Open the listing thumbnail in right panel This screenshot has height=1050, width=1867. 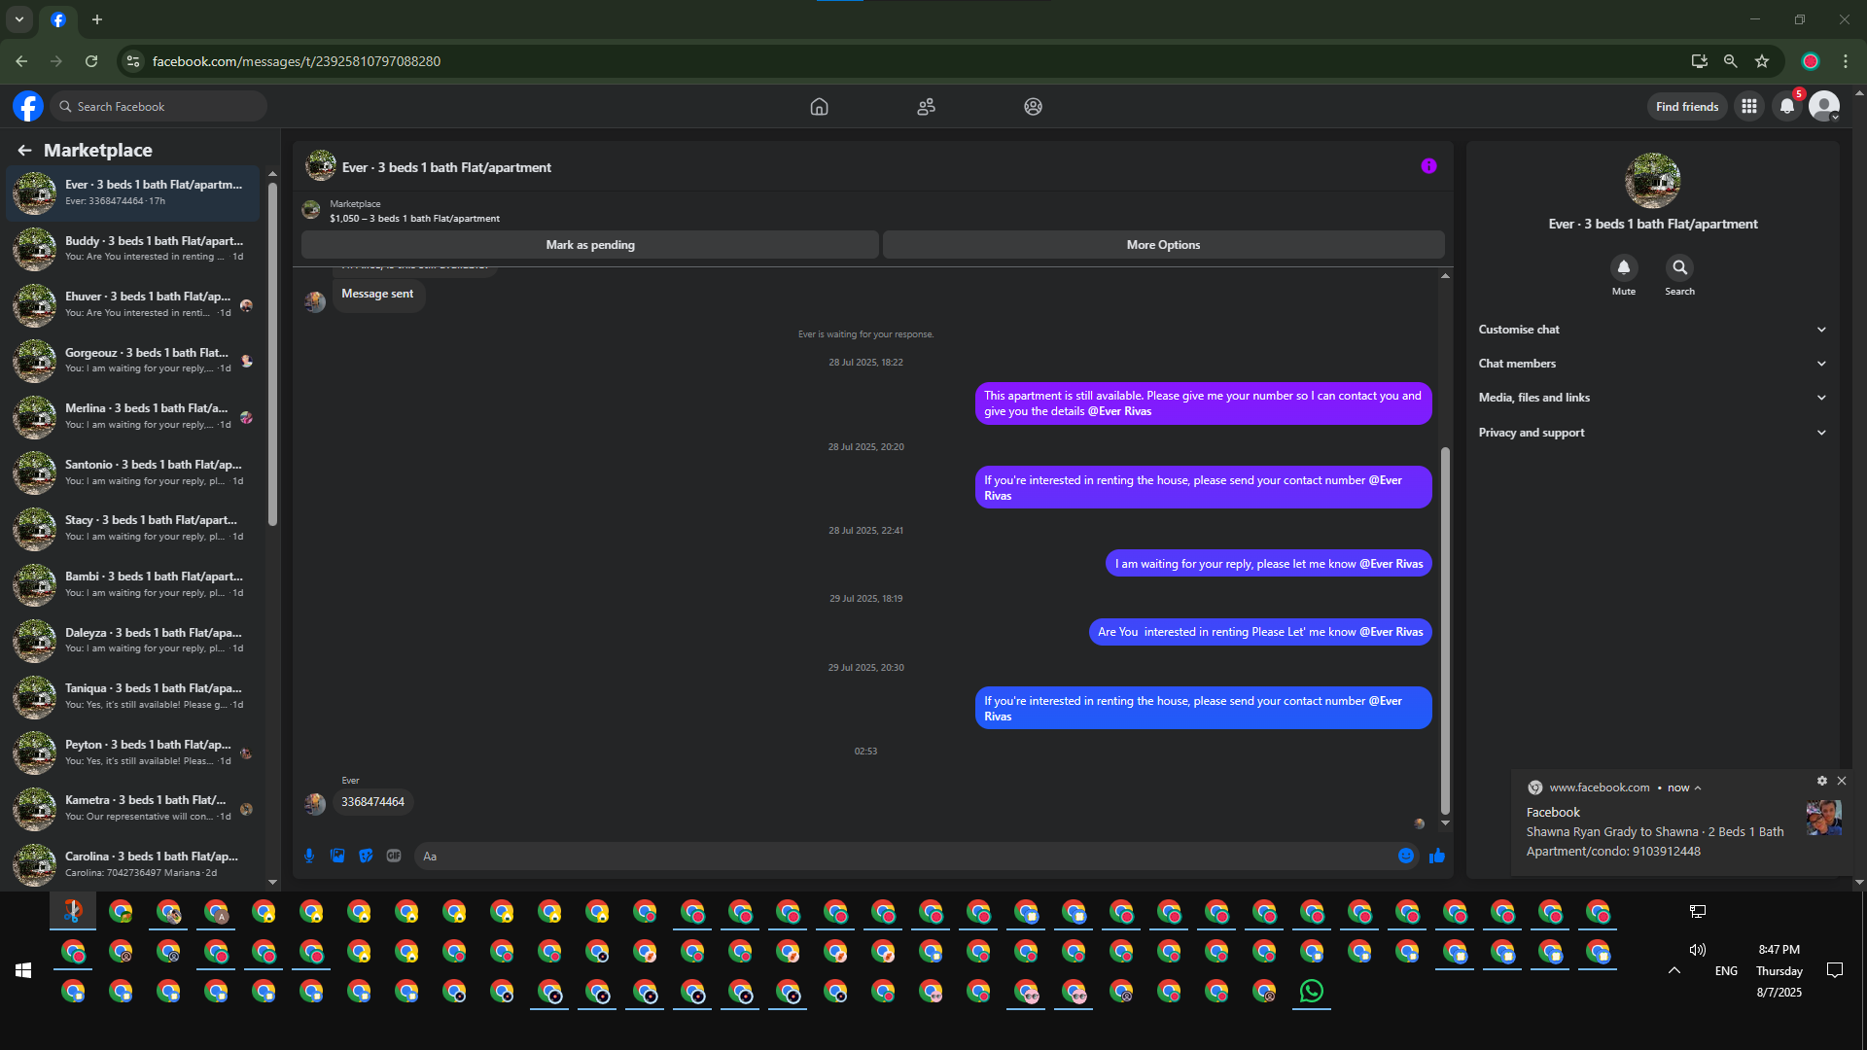coord(1652,181)
